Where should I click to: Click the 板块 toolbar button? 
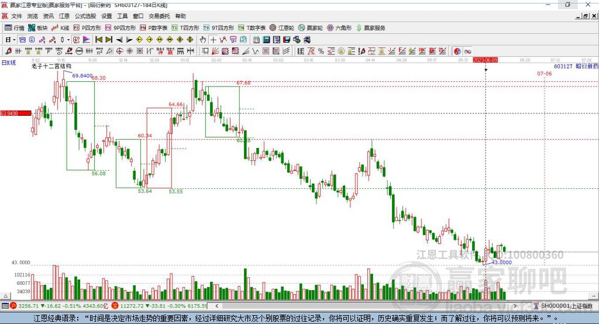pos(38,28)
